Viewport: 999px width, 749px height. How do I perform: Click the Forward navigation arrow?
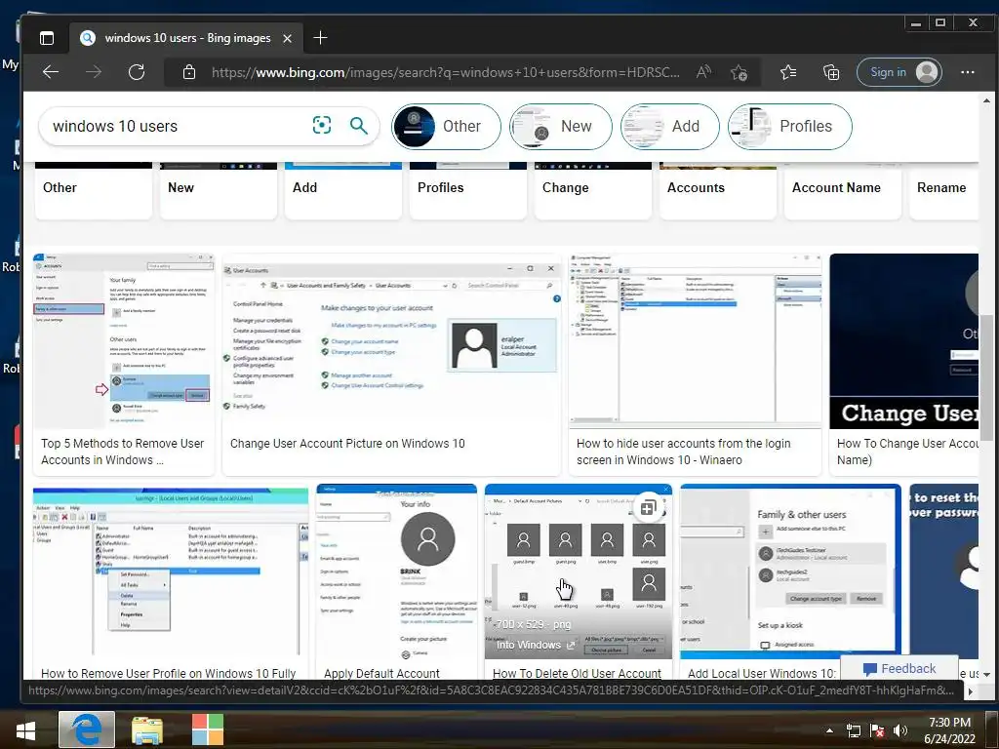click(94, 72)
